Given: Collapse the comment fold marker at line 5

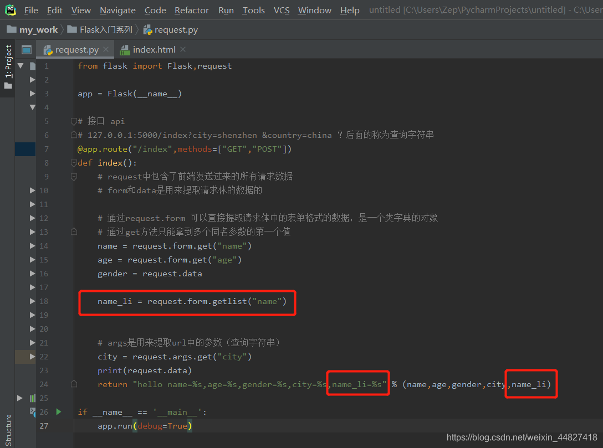Looking at the screenshot, I should click(74, 121).
